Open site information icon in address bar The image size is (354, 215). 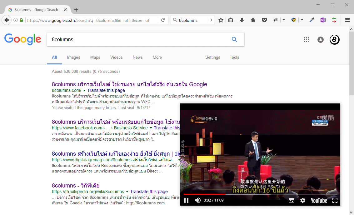[x=16, y=20]
